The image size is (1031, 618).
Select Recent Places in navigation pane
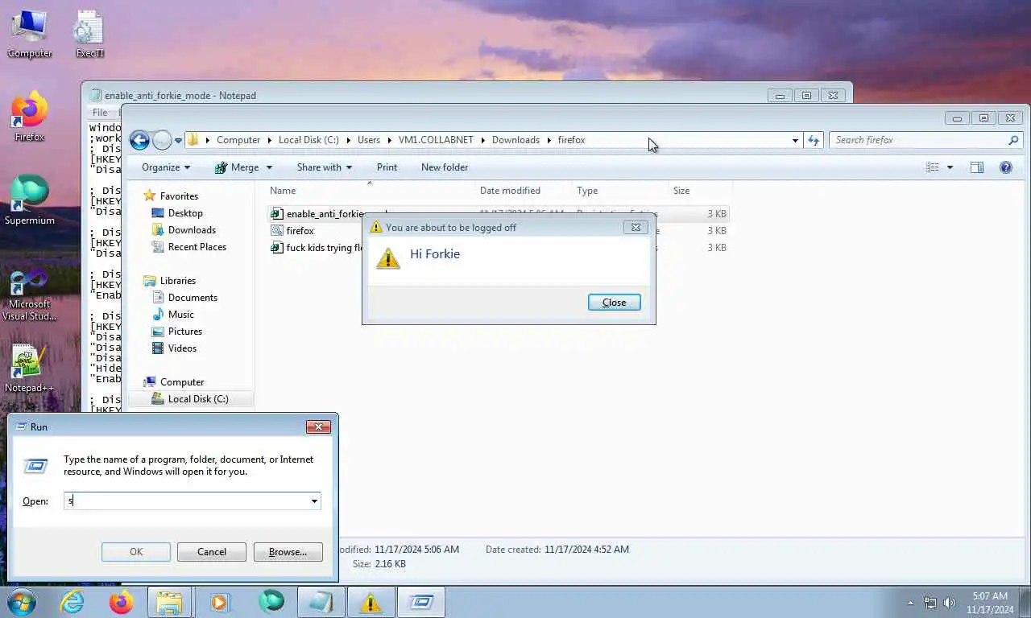tap(197, 247)
